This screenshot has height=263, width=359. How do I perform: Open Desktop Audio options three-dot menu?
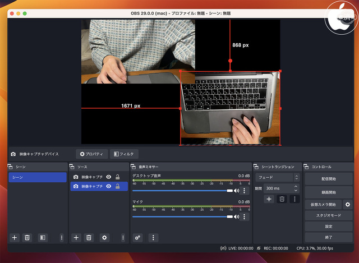(x=245, y=191)
